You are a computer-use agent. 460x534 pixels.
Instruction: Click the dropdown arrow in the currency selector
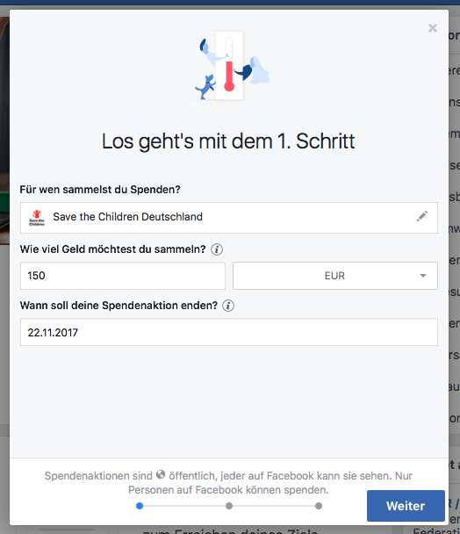click(423, 276)
